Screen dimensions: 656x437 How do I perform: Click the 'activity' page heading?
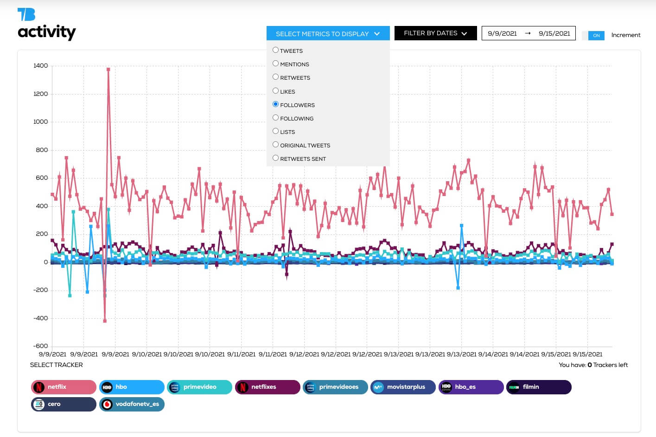[x=46, y=32]
